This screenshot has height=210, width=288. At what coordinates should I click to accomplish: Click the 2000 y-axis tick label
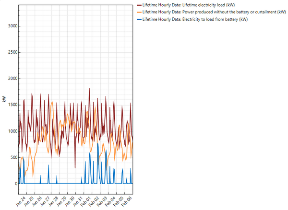(x=11, y=79)
